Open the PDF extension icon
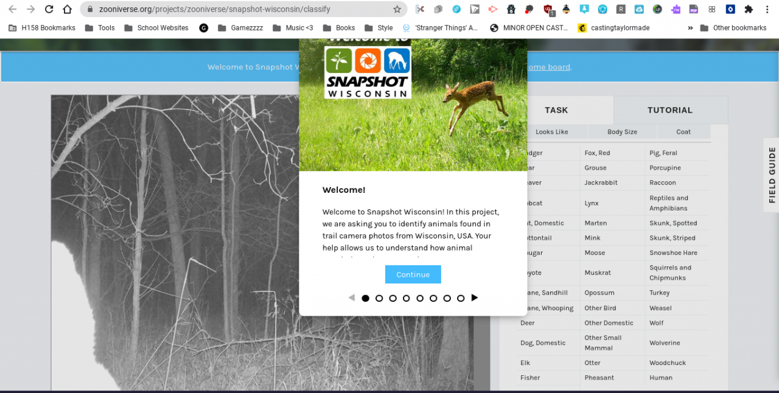The image size is (779, 393). [x=693, y=9]
